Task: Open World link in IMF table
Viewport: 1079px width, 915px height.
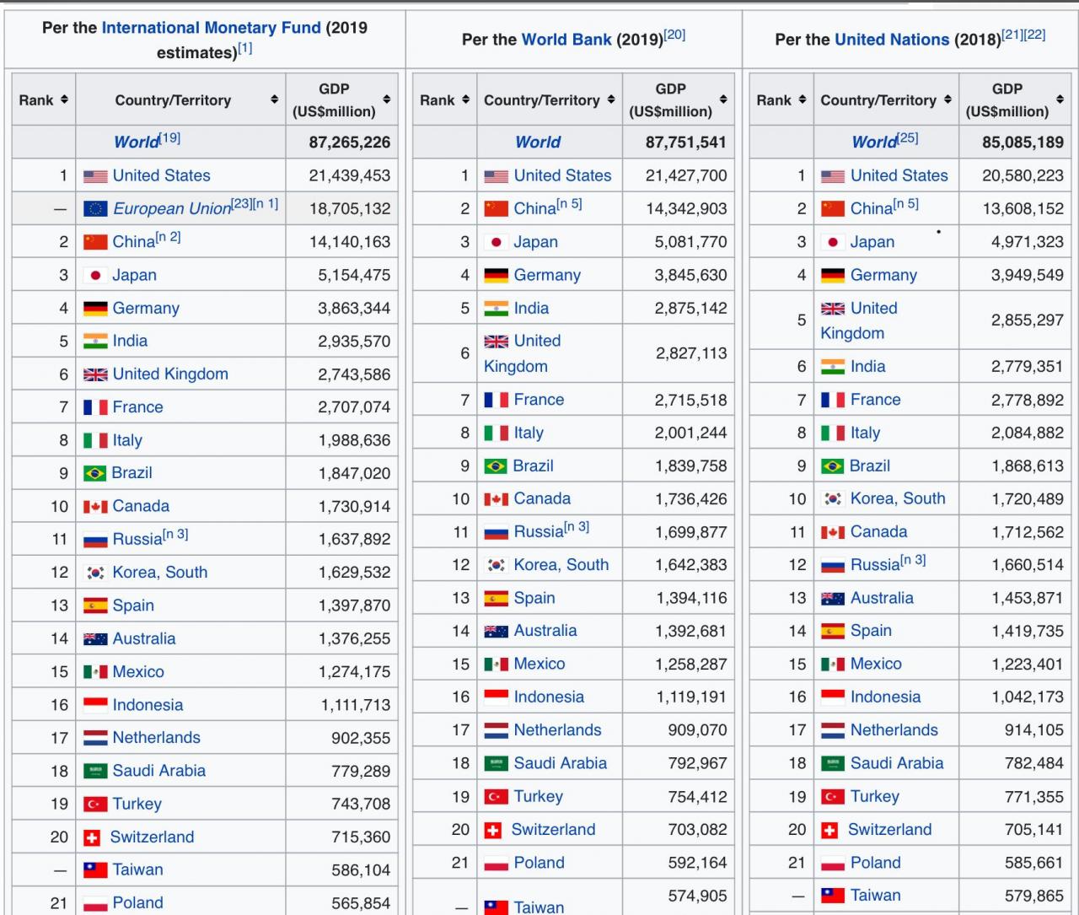Action: pos(136,143)
